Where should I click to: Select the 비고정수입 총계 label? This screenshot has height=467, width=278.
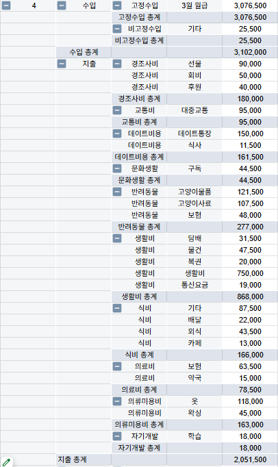click(139, 40)
